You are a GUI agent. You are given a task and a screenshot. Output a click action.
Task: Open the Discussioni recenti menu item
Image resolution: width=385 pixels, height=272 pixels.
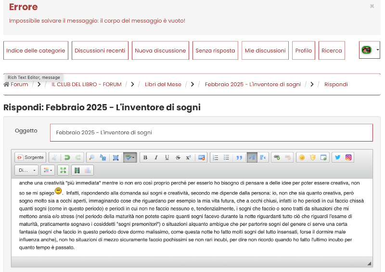point(100,51)
